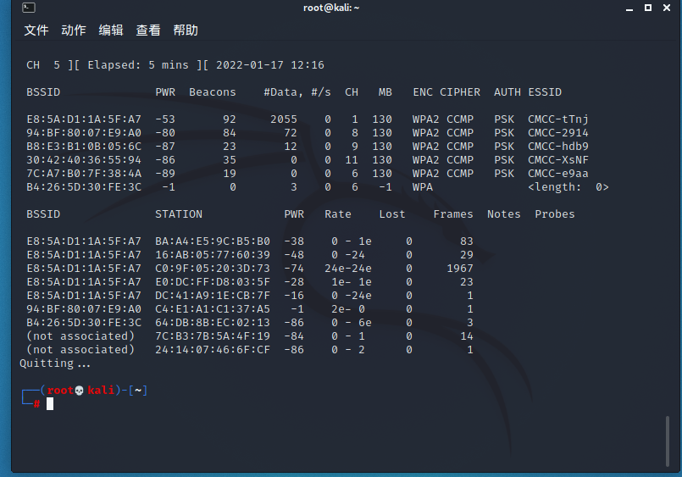Screen dimensions: 682x477
Task: Select BSSID E8:5A:D1:1A:5F:A7 in CMCC-tTnj row
Action: click(x=84, y=119)
